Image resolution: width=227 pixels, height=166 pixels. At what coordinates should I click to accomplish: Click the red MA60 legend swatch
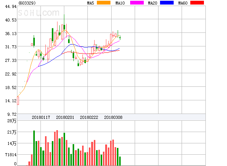[x=197, y=3]
